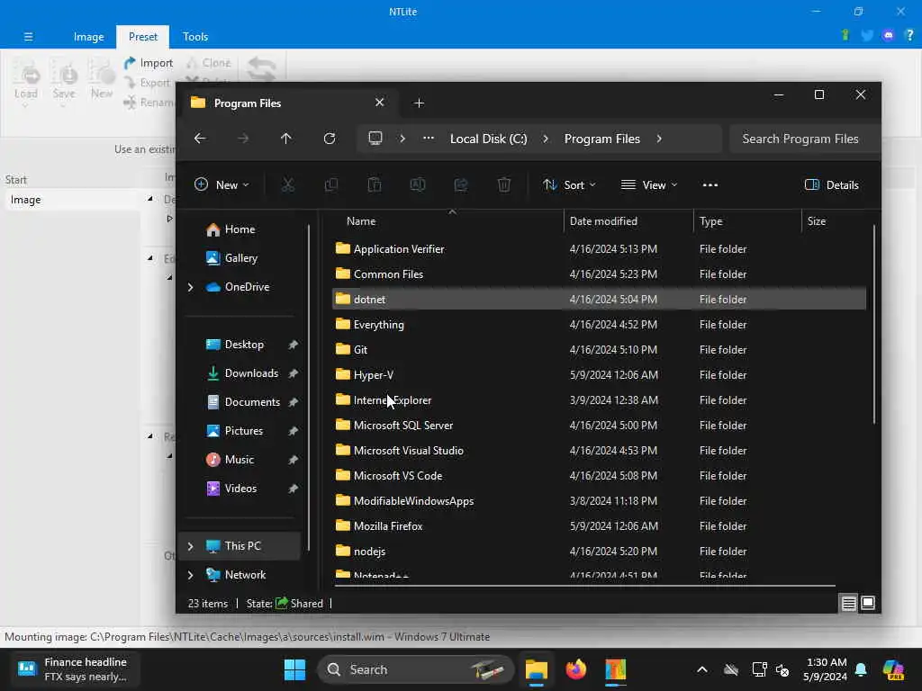This screenshot has height=691, width=922.
Task: Click Local Disk (C:) breadcrumb
Action: [x=488, y=139]
